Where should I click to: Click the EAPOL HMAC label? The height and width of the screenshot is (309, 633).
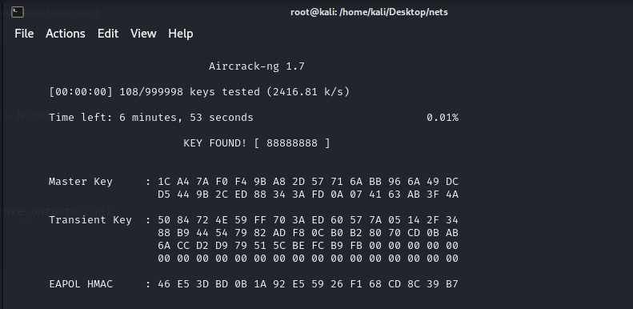point(81,284)
